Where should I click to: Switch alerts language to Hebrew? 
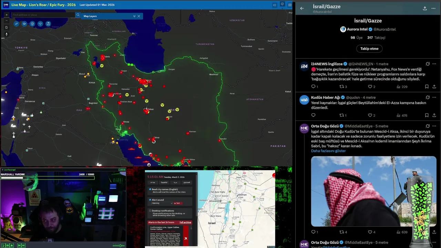(153, 182)
